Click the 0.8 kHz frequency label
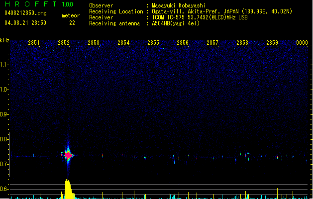Image resolution: width=313 pixels, height=199 pixels. tap(4, 139)
